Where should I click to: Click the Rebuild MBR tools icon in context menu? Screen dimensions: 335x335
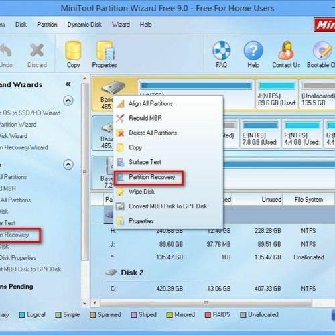point(121,118)
